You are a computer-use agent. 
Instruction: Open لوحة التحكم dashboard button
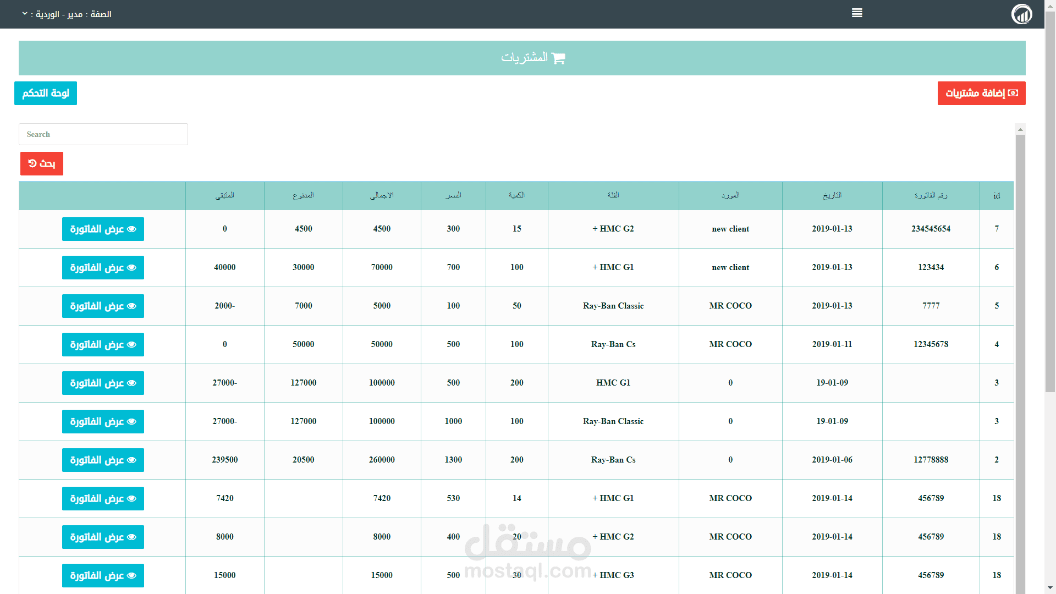coord(46,94)
